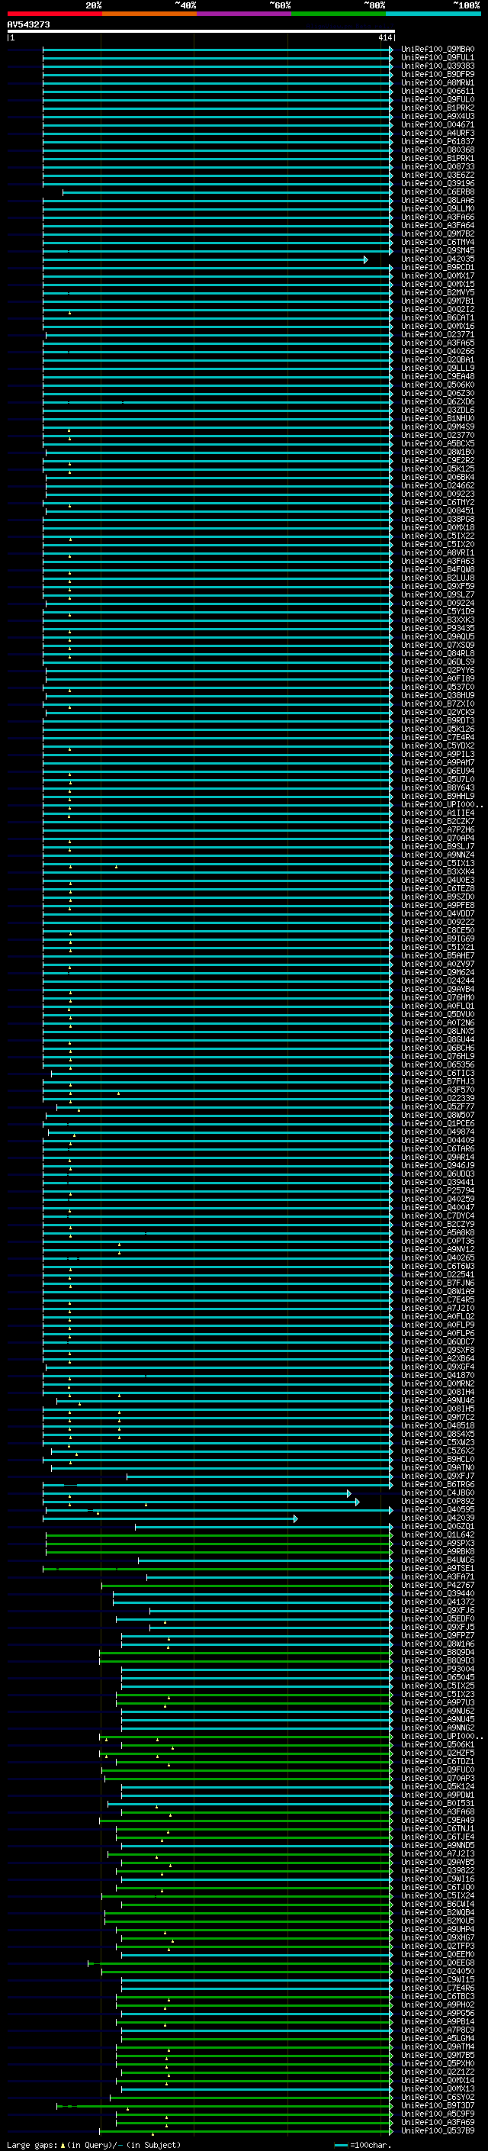
Task: Select label UniRef100_Q2Z1Z2
Action: click(x=438, y=2072)
